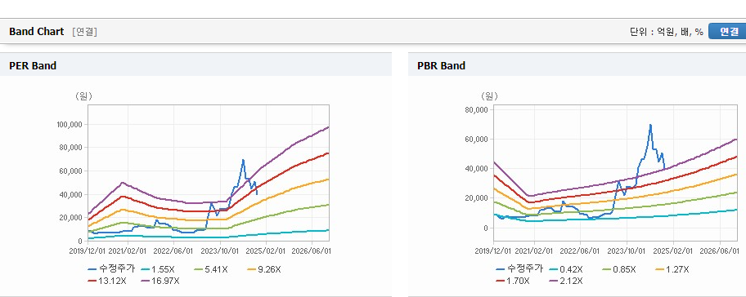Viewport: 746px width, 297px height.
Task: Toggle 16.97X series in PER legend
Action: click(160, 281)
